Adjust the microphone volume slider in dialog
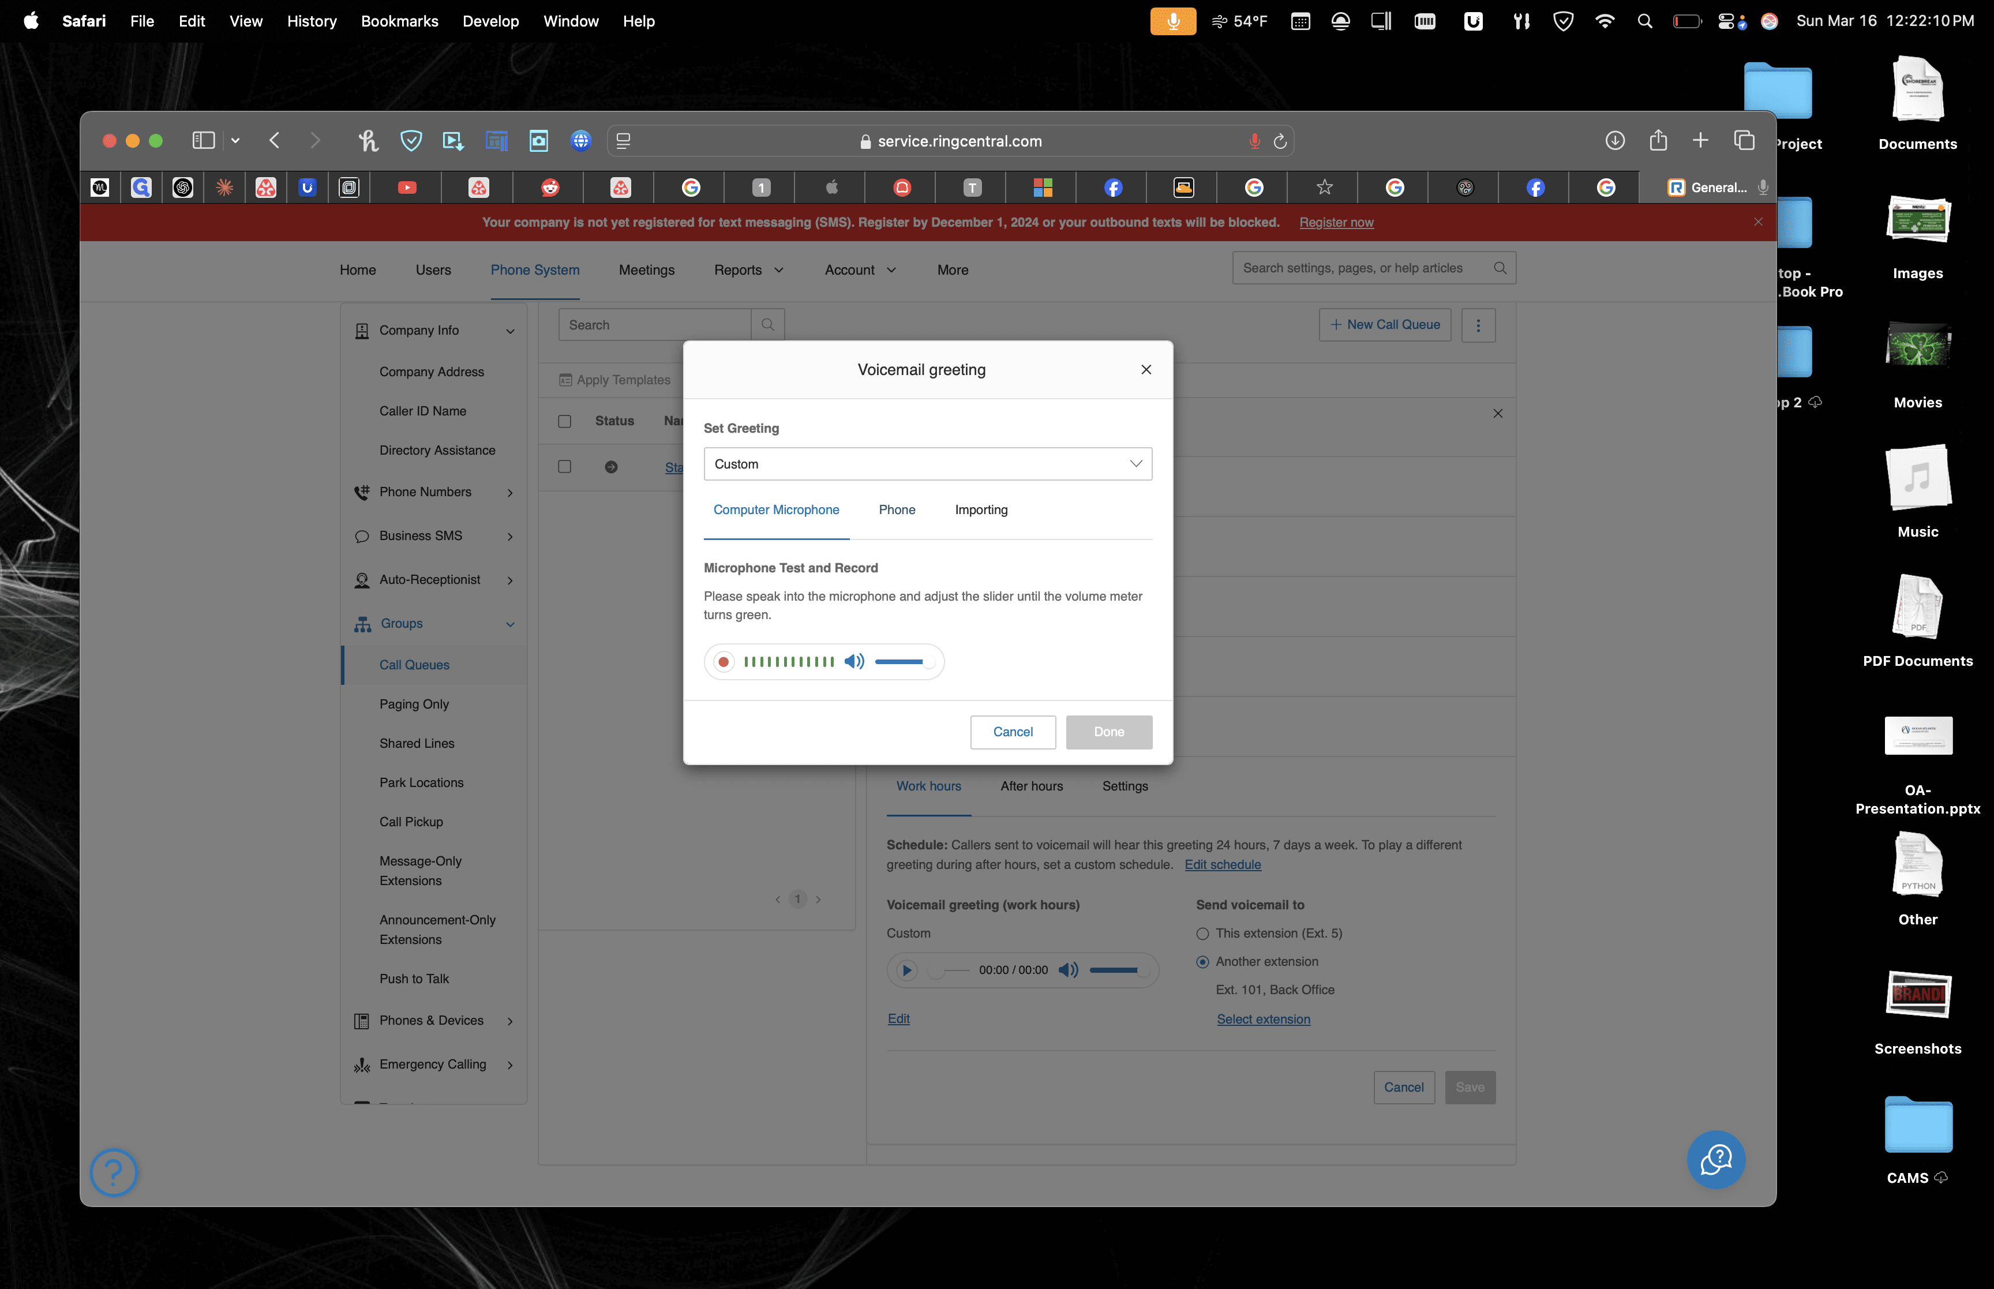 pyautogui.click(x=904, y=662)
